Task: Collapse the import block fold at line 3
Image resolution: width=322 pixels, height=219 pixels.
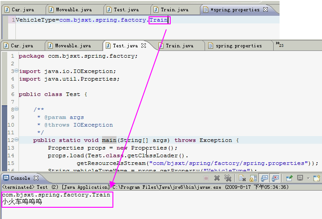Action: coord(16,71)
